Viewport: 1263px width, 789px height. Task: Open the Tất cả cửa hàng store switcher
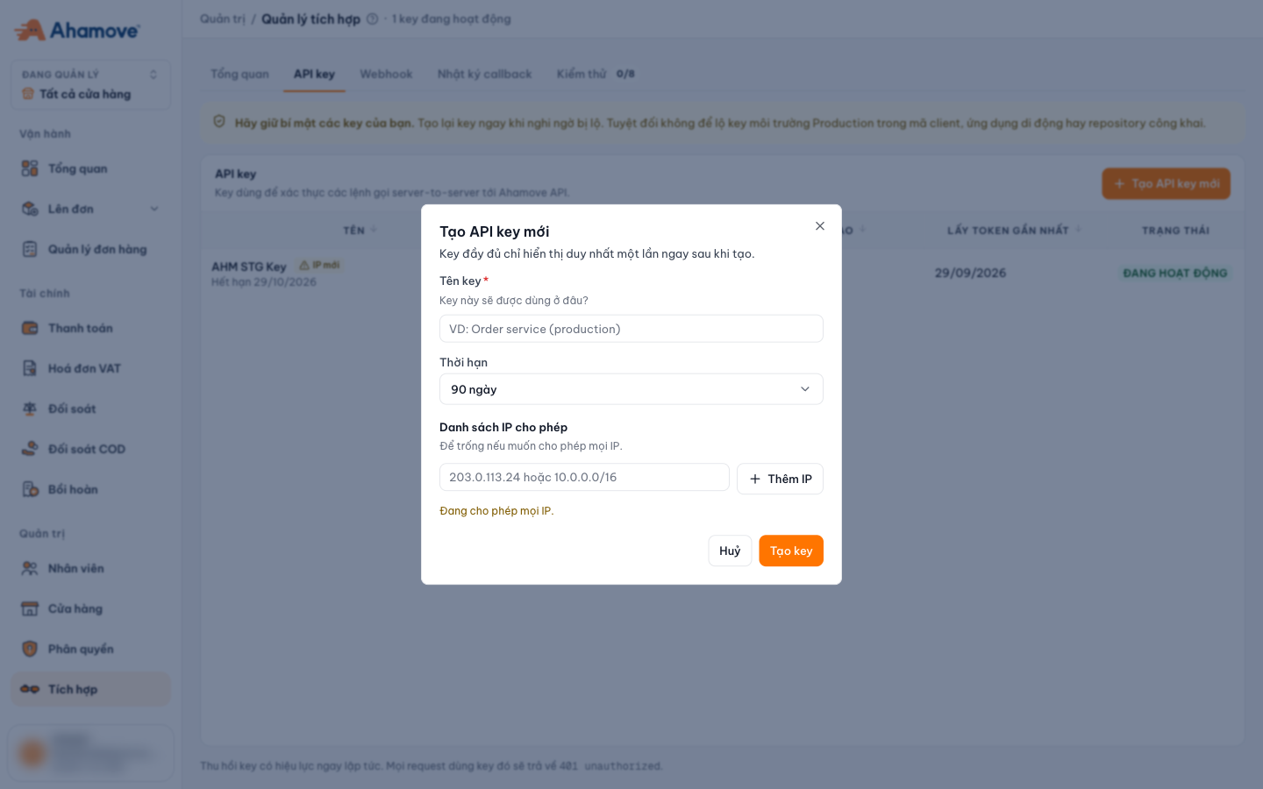(90, 85)
